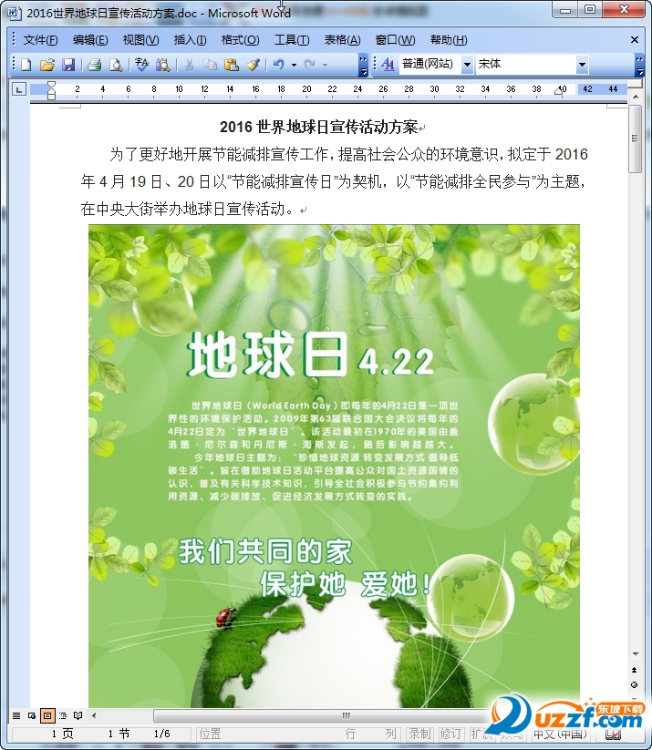Open Print Preview
Viewport: 652px width, 750px height.
click(x=116, y=65)
